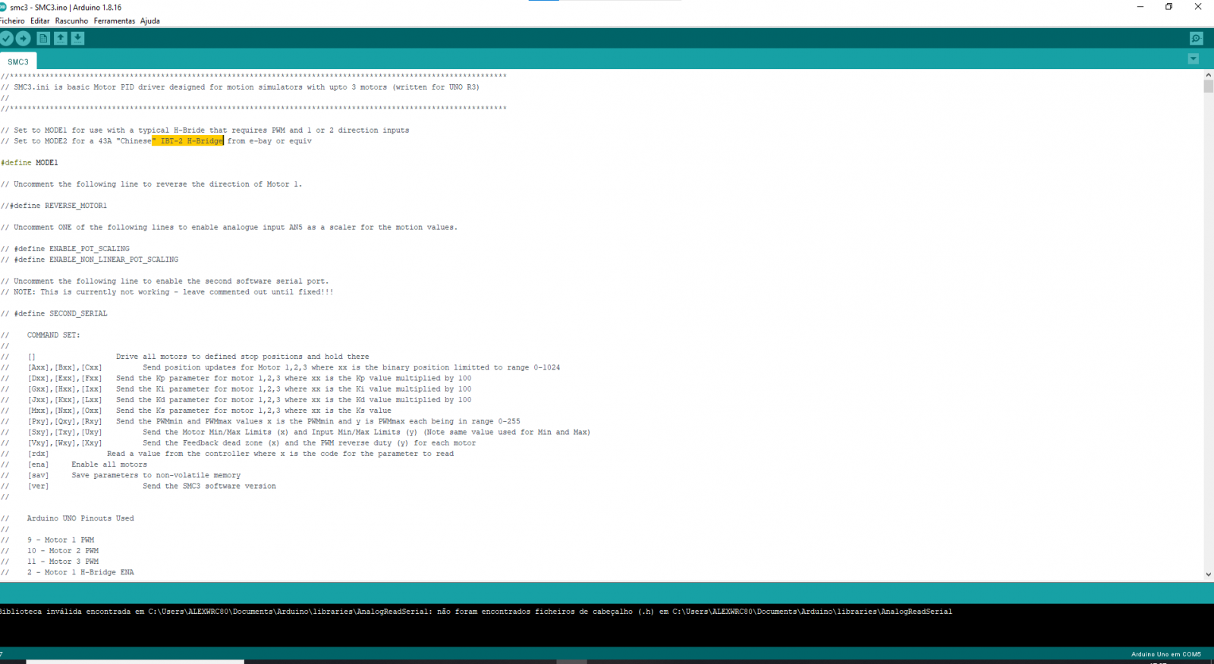This screenshot has width=1214, height=664.
Task: Click the highlighted "IBT-2 H-Bridge" text
Action: coord(188,141)
